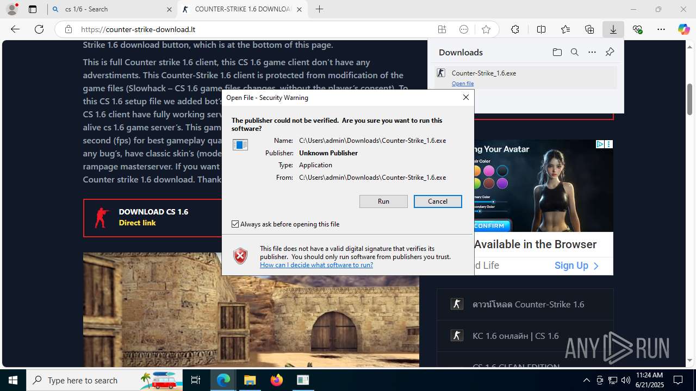Cancel the Open File security warning
Viewport: 696px width, 391px height.
[438, 201]
